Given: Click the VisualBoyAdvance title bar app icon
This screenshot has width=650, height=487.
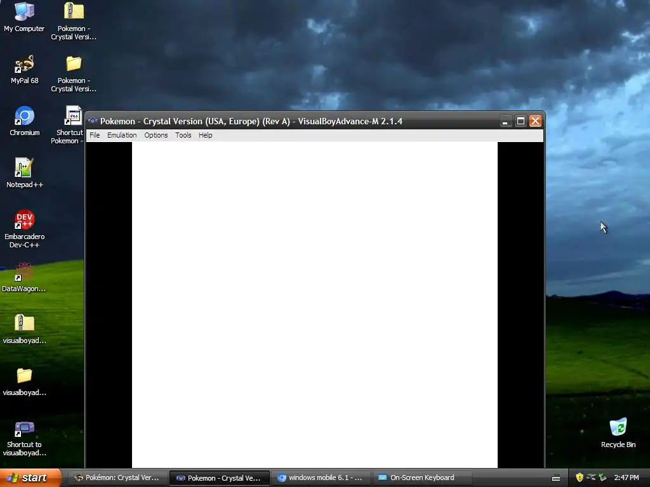Looking at the screenshot, I should click(93, 121).
